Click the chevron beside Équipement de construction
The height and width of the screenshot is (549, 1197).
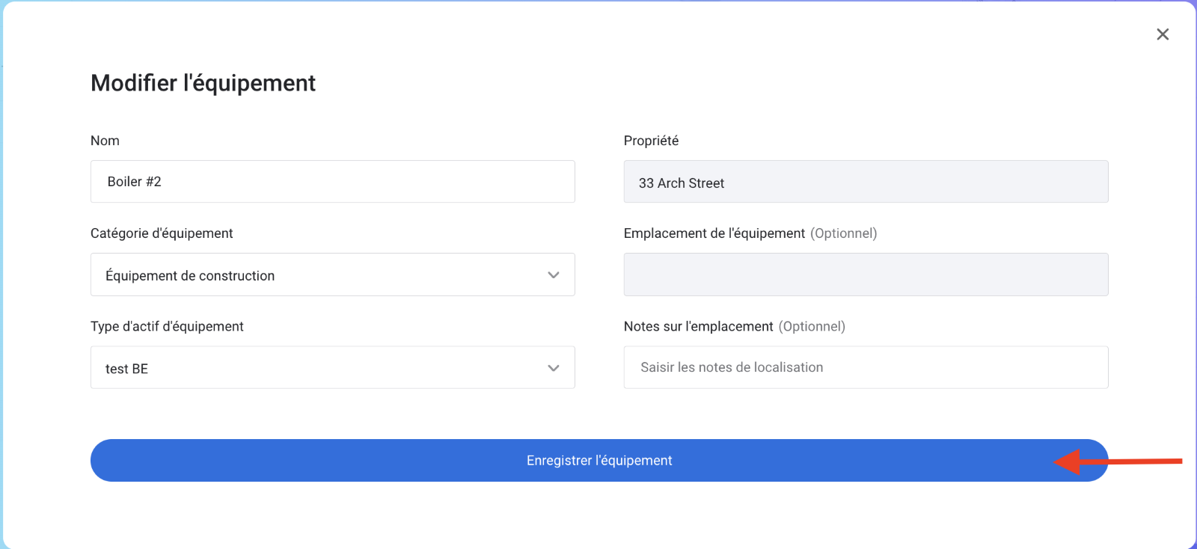554,275
